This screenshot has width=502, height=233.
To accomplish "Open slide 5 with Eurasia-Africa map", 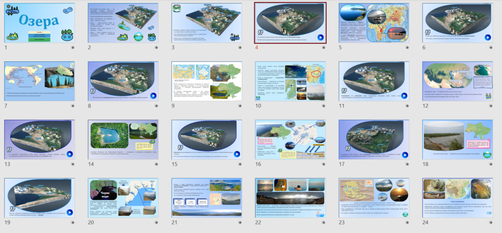I will point(374,23).
